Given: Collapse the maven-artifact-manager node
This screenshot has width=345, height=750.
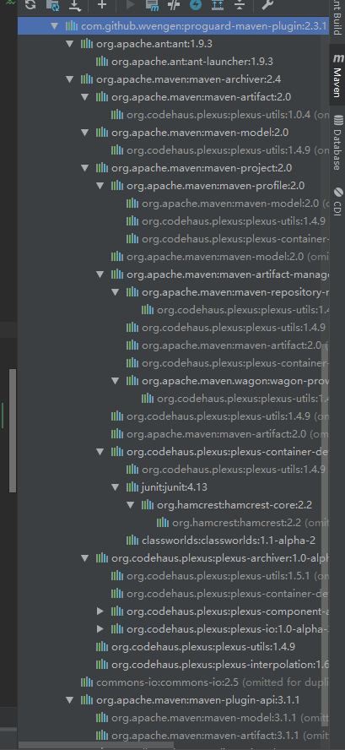Looking at the screenshot, I should [x=100, y=274].
